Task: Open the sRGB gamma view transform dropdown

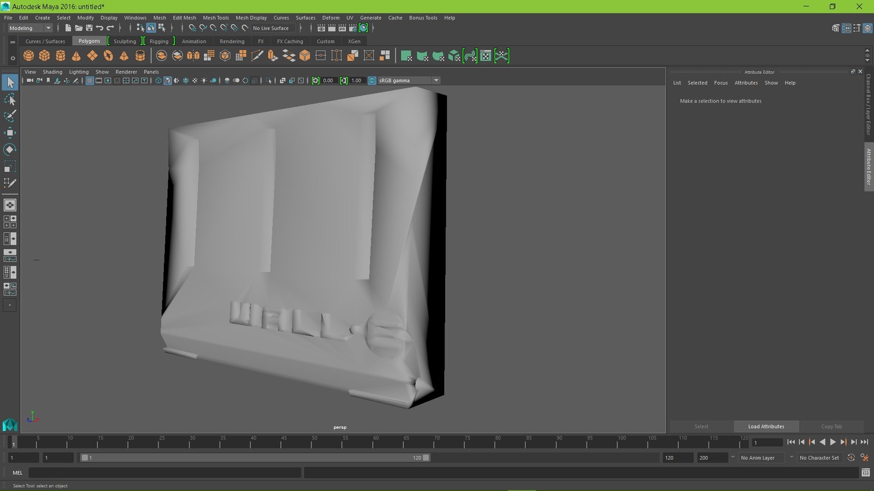Action: pyautogui.click(x=409, y=80)
